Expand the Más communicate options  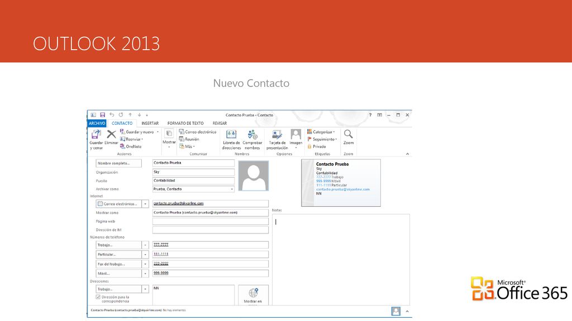tap(187, 147)
